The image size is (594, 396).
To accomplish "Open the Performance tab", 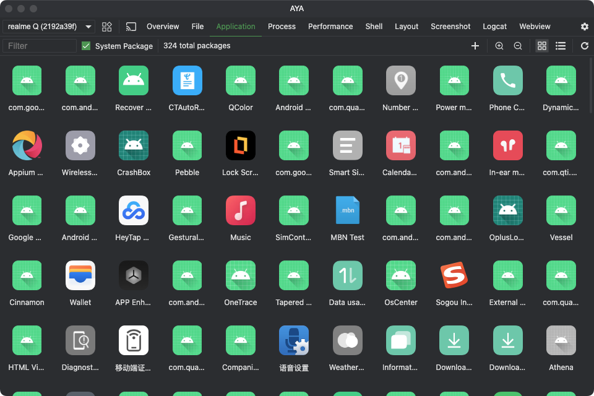I will [x=330, y=27].
